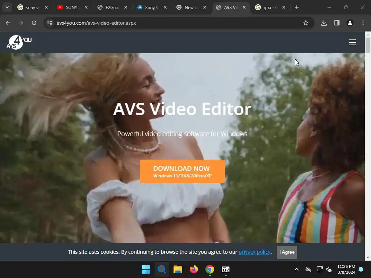Click the AVS4YOU logo

[19, 42]
